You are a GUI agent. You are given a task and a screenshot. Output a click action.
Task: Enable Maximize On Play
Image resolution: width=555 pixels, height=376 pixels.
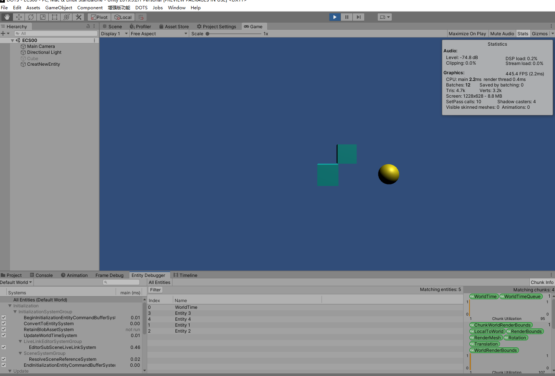click(467, 33)
